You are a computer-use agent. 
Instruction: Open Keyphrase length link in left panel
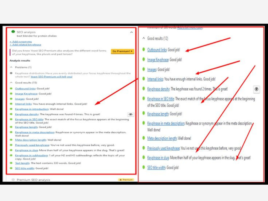coord(26,127)
